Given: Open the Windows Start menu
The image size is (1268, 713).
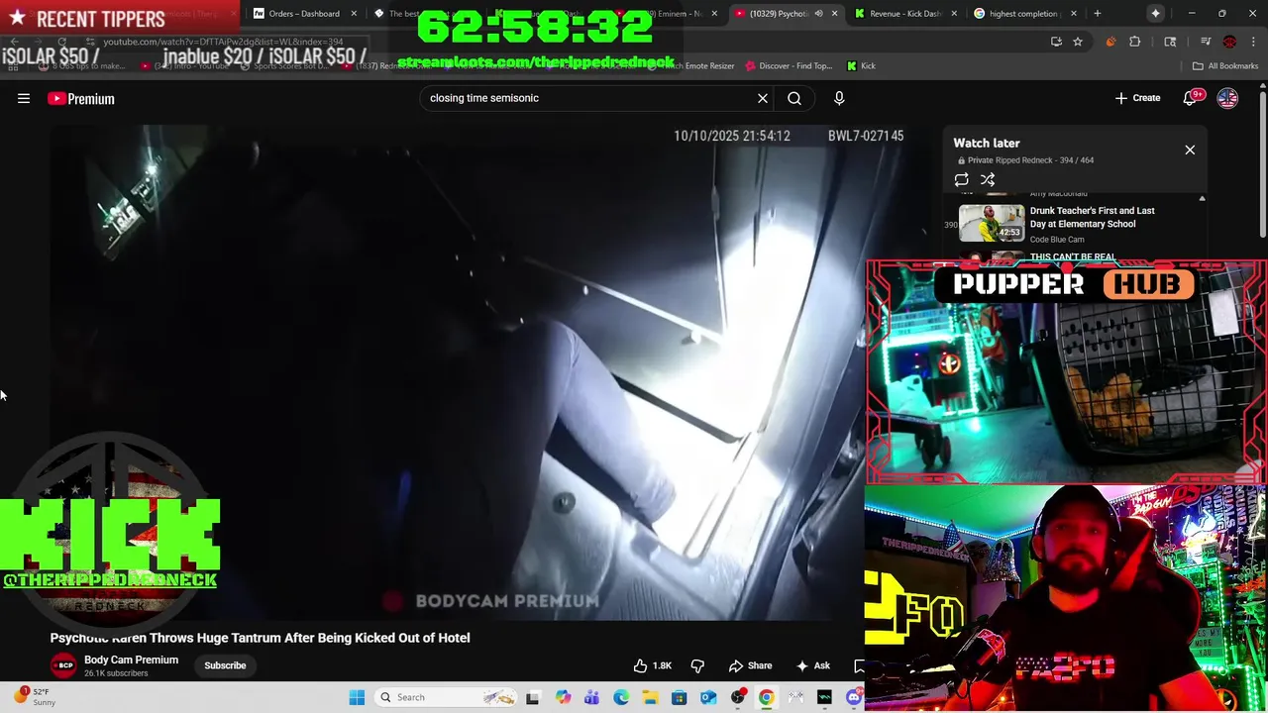Looking at the screenshot, I should (357, 697).
